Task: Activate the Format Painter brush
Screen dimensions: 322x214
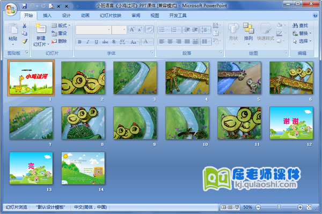Action: 25,41
